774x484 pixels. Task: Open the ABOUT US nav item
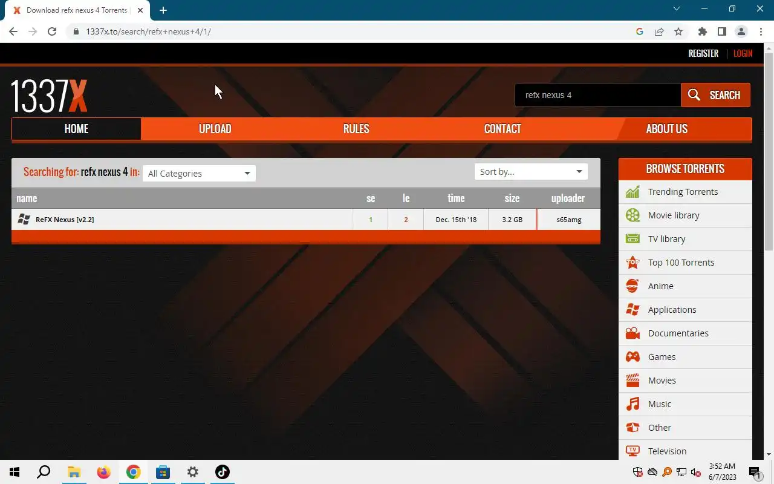pyautogui.click(x=667, y=129)
